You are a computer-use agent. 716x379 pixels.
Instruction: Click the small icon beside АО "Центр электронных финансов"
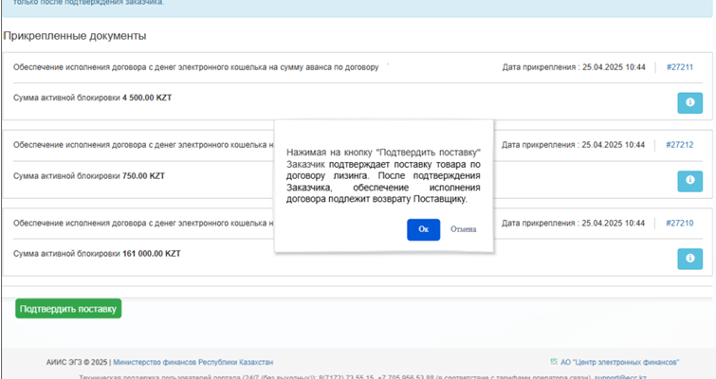click(x=554, y=362)
